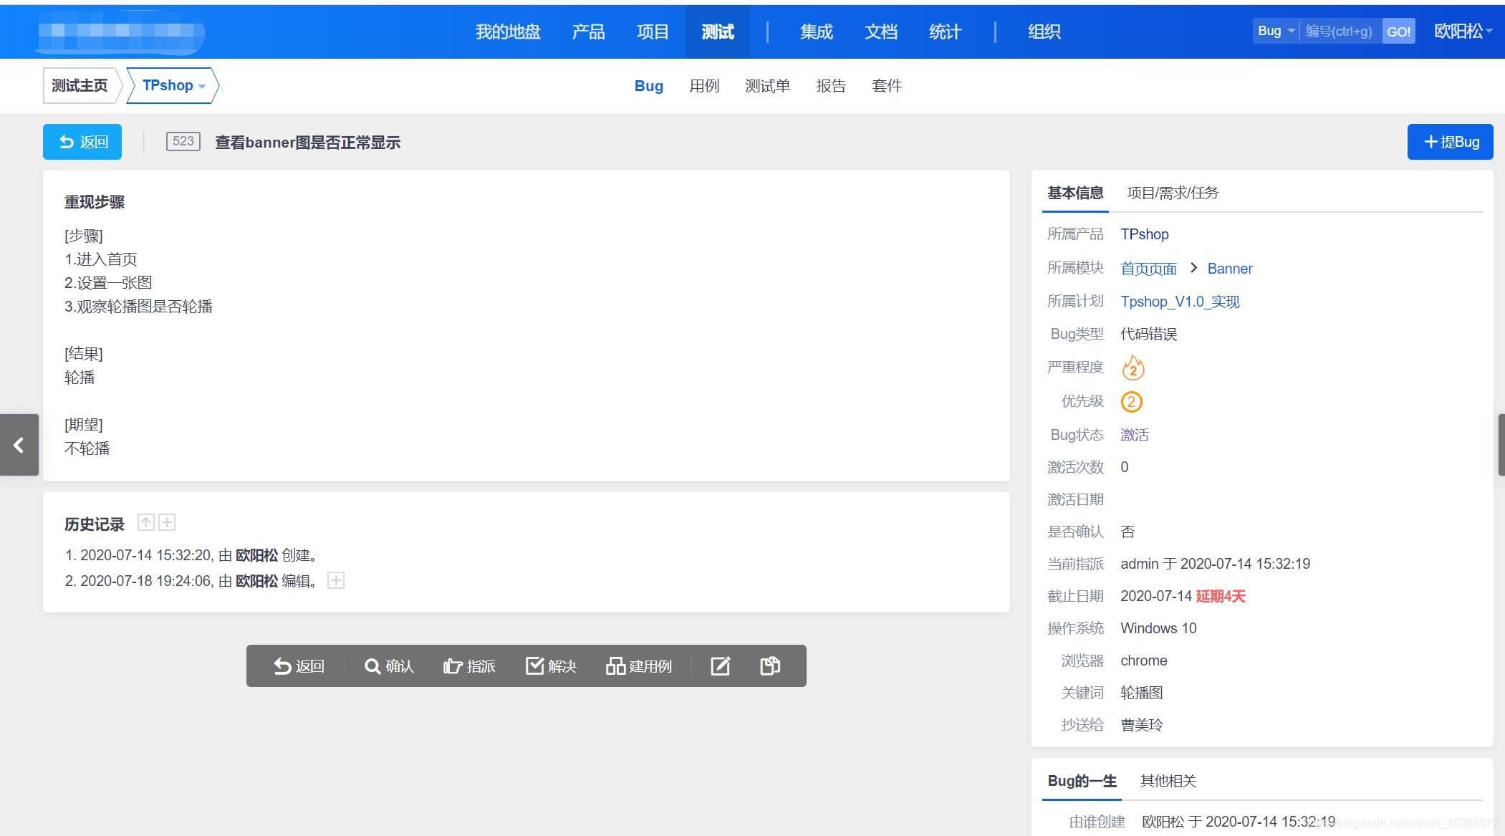The image size is (1505, 836).
Task: Open the Tpshop_V1.0_实现 plan link
Action: pyautogui.click(x=1180, y=302)
